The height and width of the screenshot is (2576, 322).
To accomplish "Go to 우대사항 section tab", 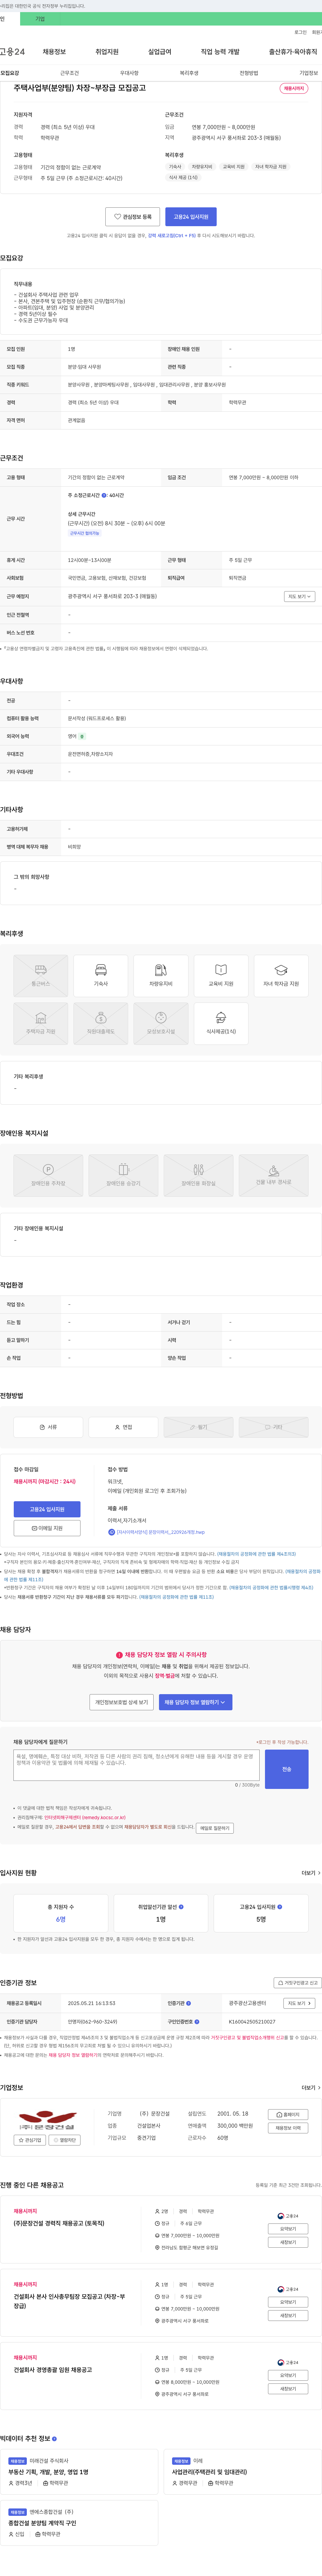I will click(x=129, y=73).
